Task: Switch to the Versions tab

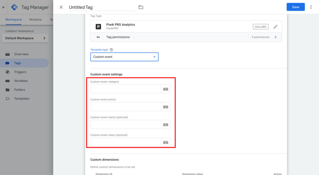Action: click(x=35, y=19)
